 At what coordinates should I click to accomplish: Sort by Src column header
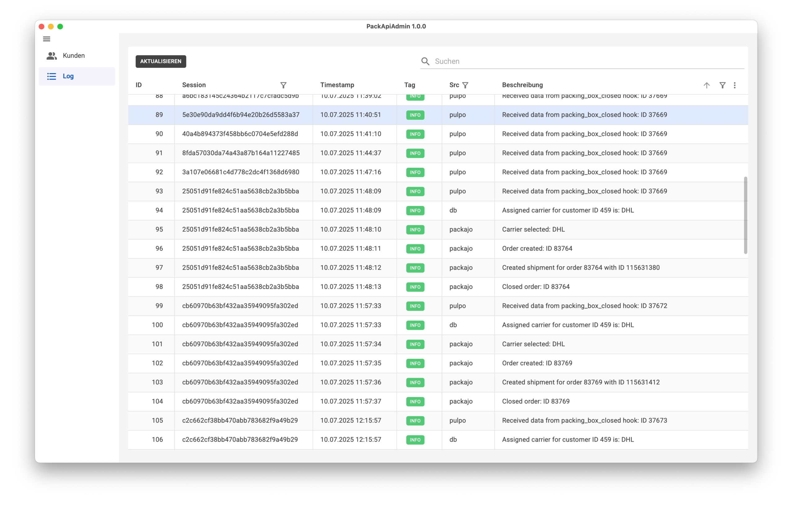pos(454,85)
